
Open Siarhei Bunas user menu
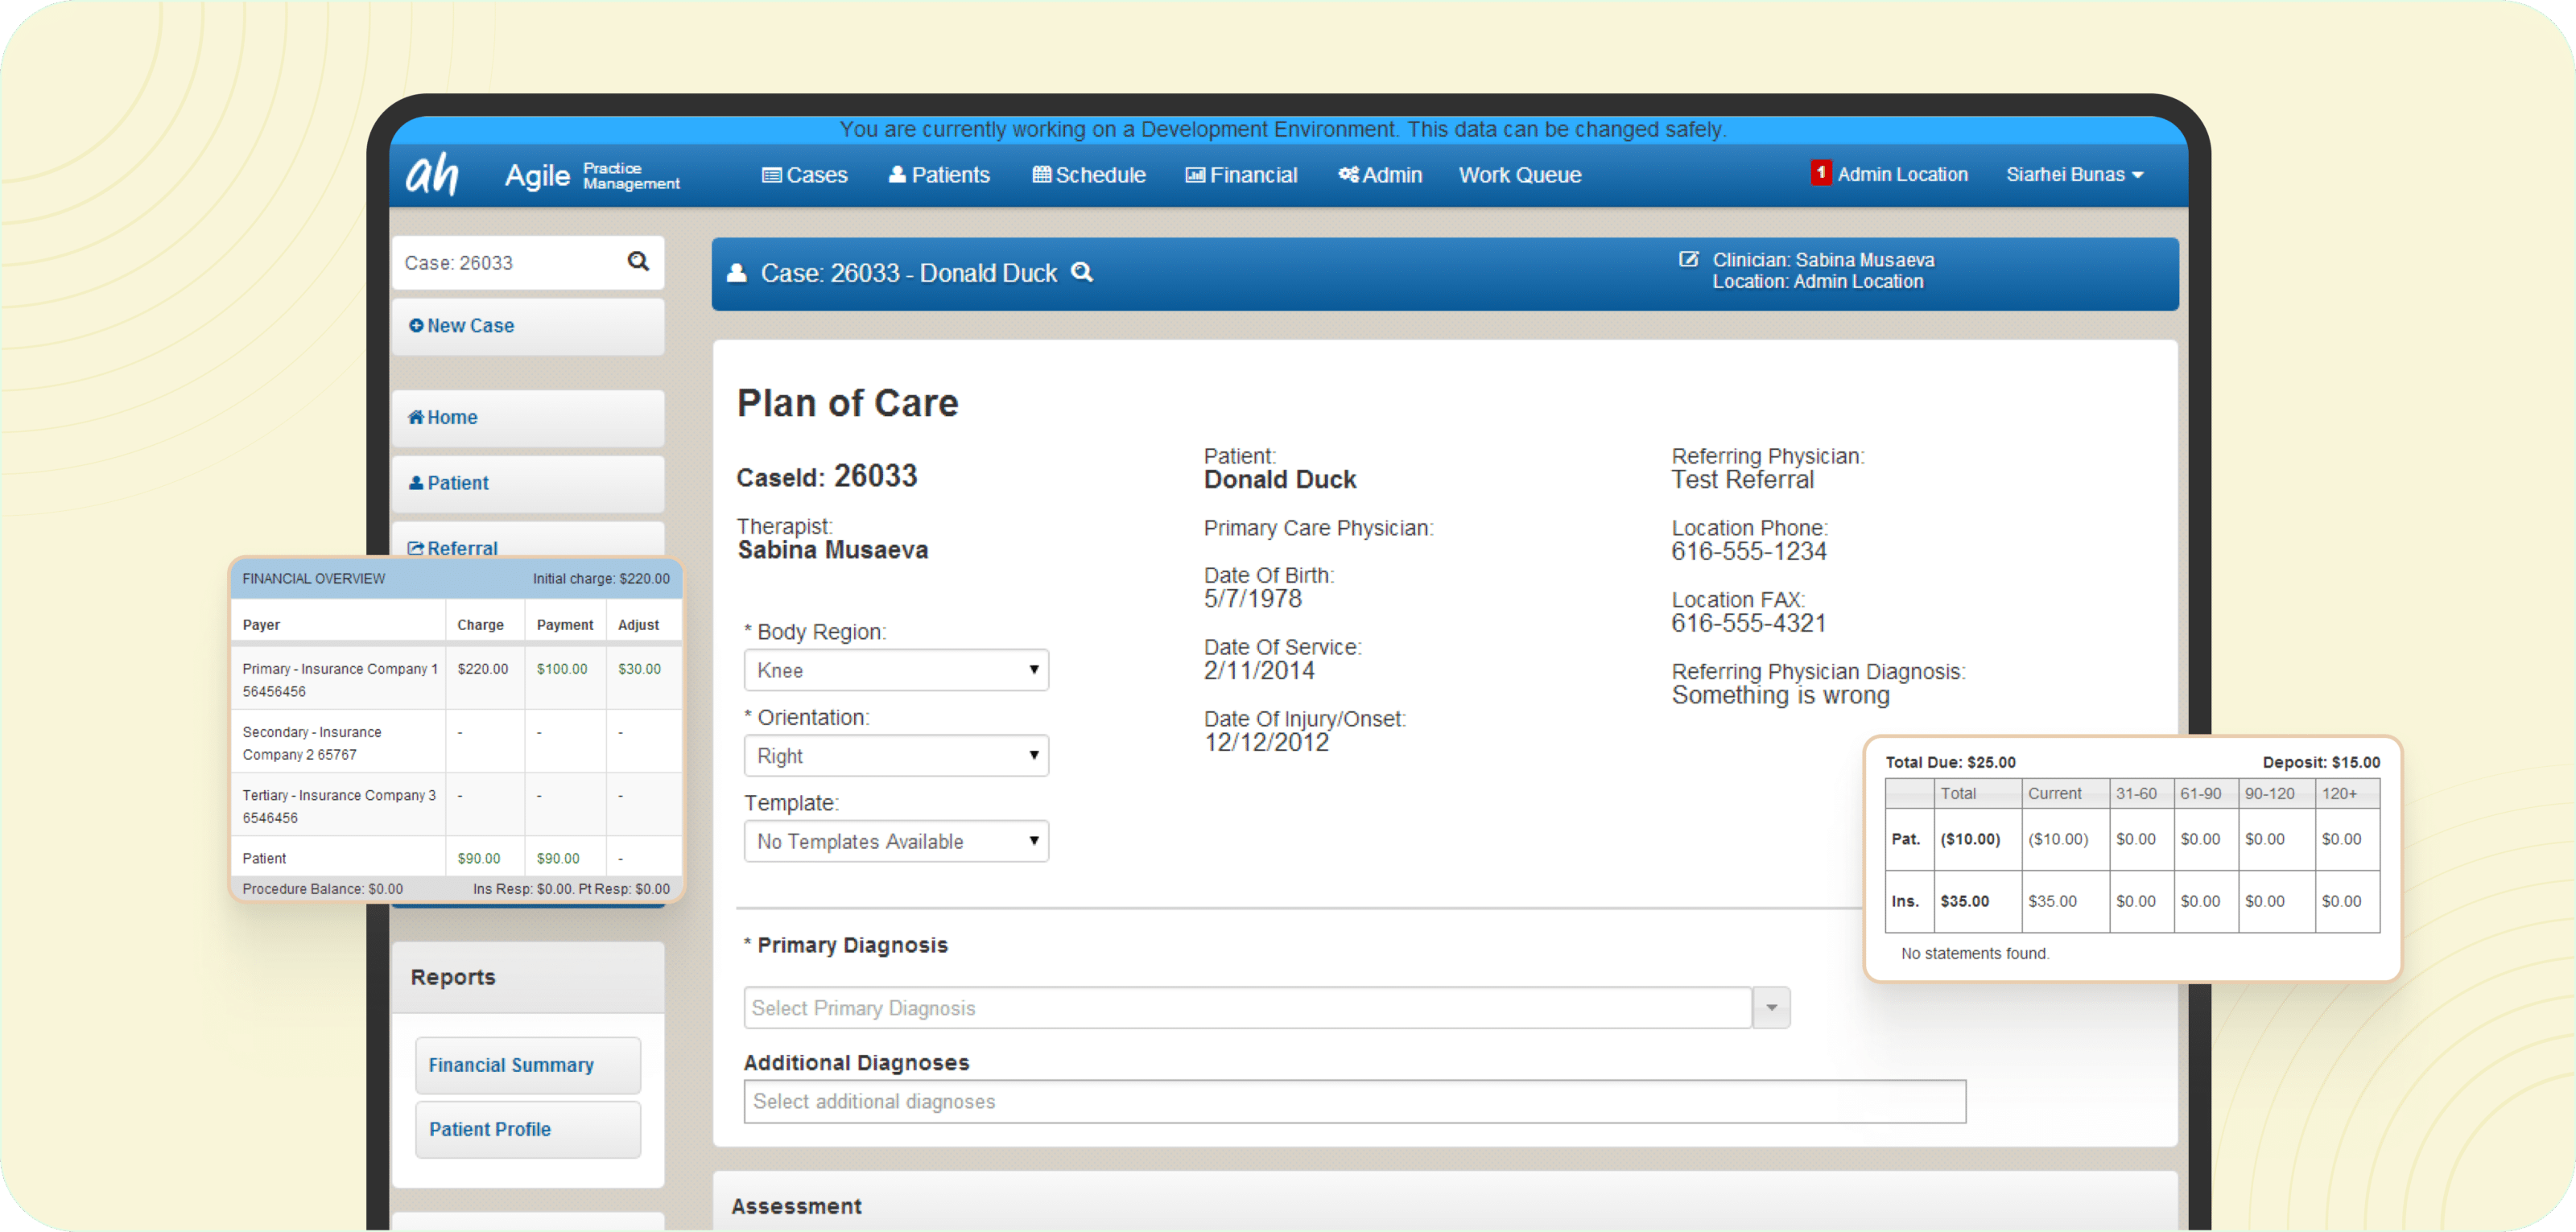2074,174
